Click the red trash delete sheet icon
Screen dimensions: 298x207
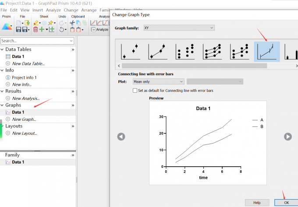click(35, 29)
